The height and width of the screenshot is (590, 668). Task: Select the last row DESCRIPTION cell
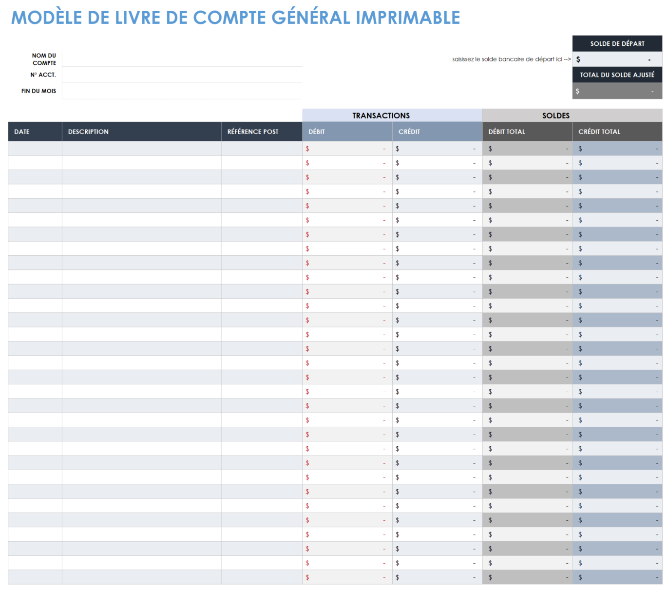coord(141,577)
